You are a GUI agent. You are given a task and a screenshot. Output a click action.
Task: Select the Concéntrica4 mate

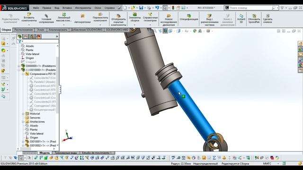coord(45,86)
